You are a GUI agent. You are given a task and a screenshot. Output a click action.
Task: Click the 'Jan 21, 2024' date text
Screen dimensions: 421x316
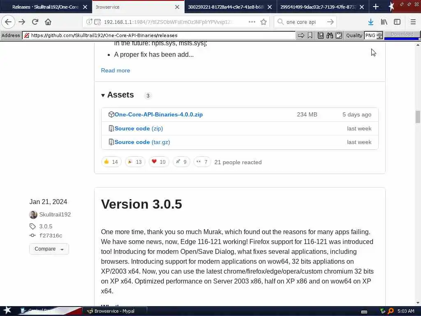tap(49, 202)
